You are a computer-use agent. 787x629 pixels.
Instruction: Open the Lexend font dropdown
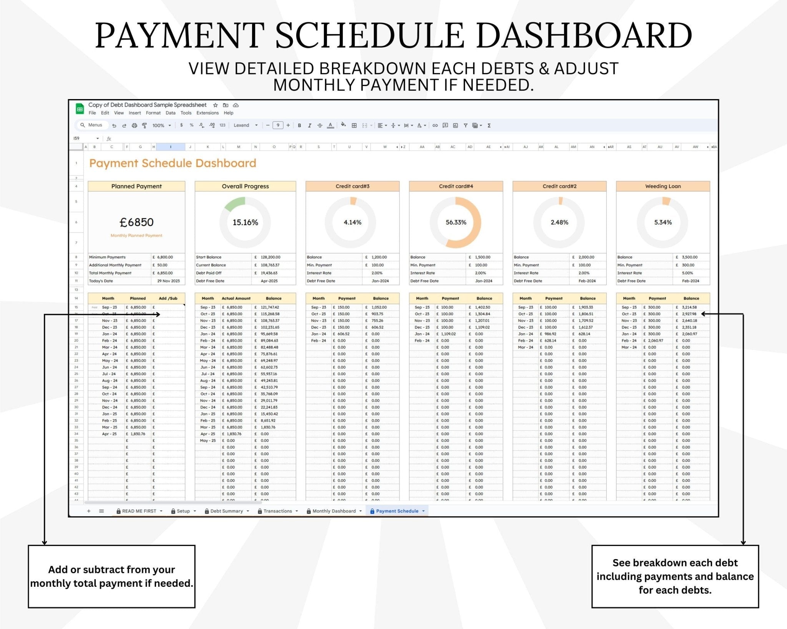click(x=244, y=126)
